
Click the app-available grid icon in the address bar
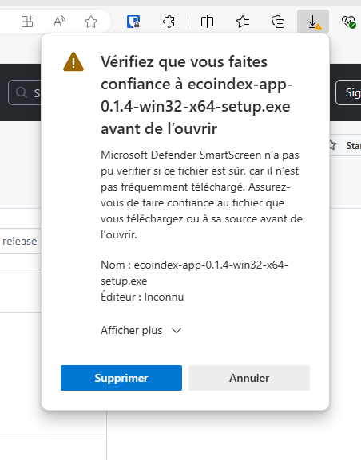point(27,22)
